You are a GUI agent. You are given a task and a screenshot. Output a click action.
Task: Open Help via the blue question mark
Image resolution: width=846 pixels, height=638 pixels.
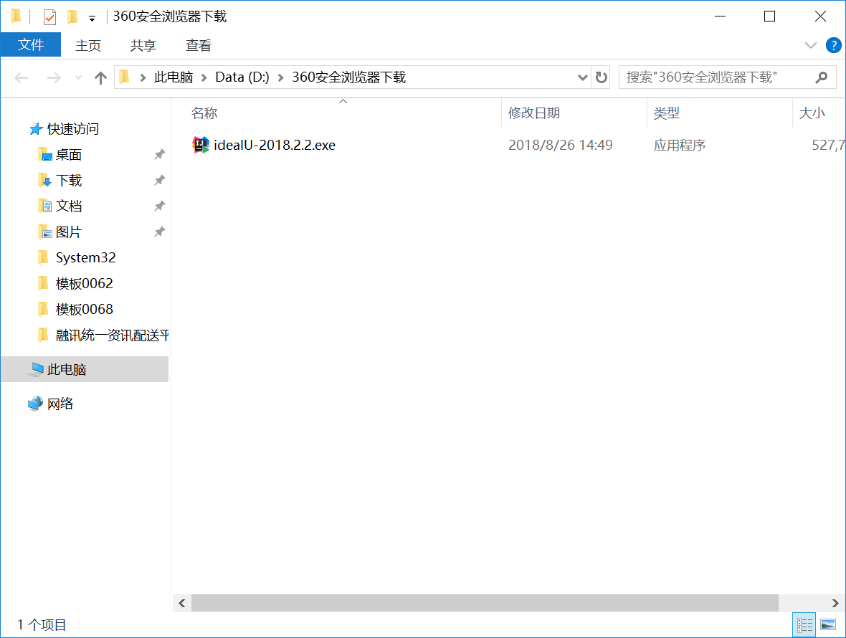tap(833, 45)
